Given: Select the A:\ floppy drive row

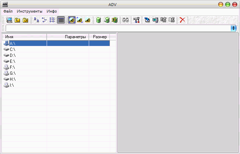Looking at the screenshot, I should (x=56, y=43).
